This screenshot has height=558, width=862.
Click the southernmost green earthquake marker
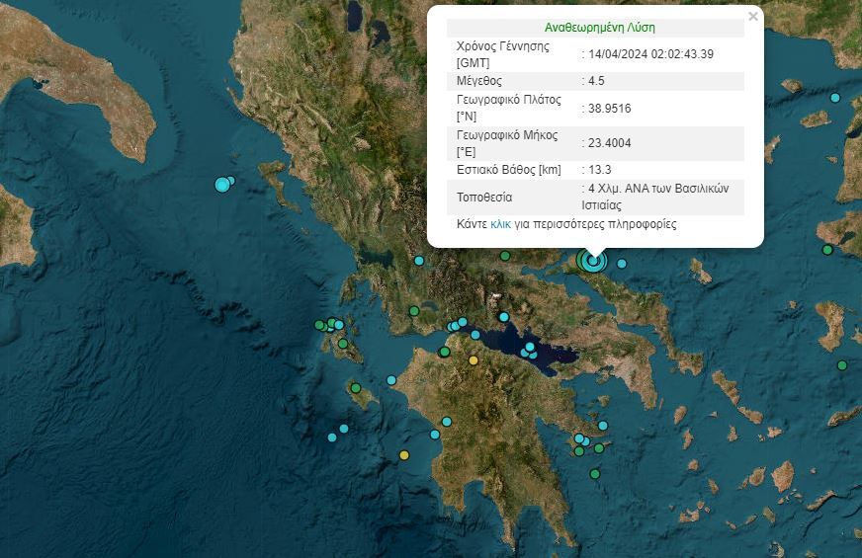pyautogui.click(x=595, y=474)
